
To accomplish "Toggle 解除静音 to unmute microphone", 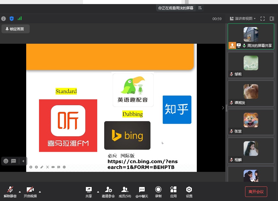I will point(10,192).
